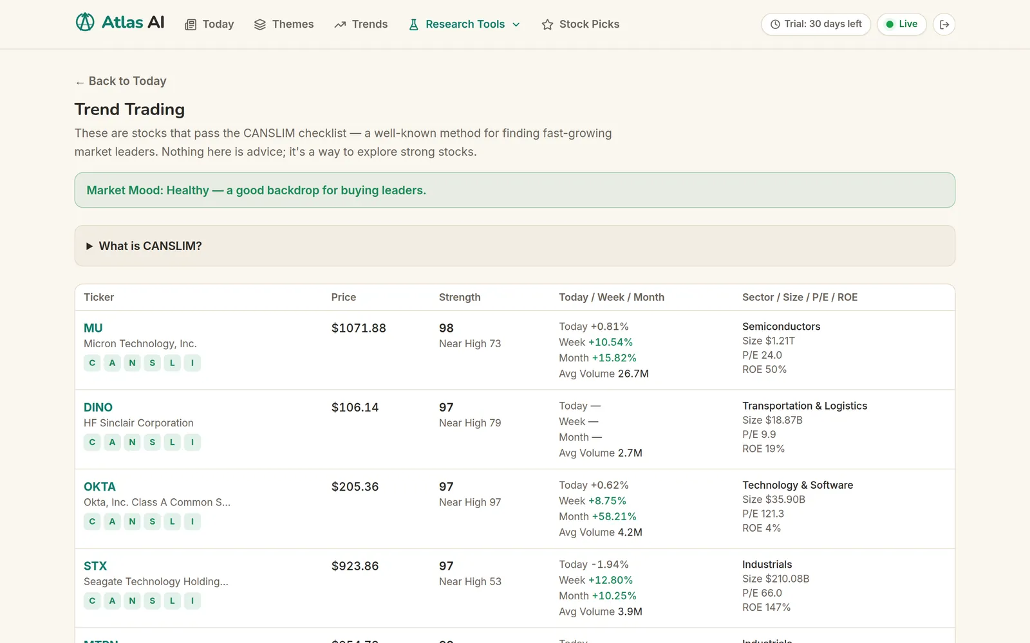Click the L badge in the DINO row
This screenshot has width=1030, height=643.
(x=172, y=442)
